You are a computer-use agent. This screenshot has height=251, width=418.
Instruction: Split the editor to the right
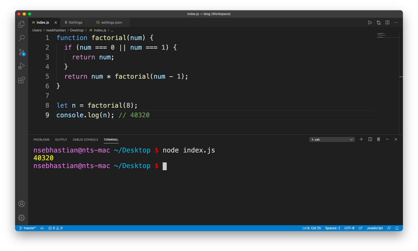[387, 23]
